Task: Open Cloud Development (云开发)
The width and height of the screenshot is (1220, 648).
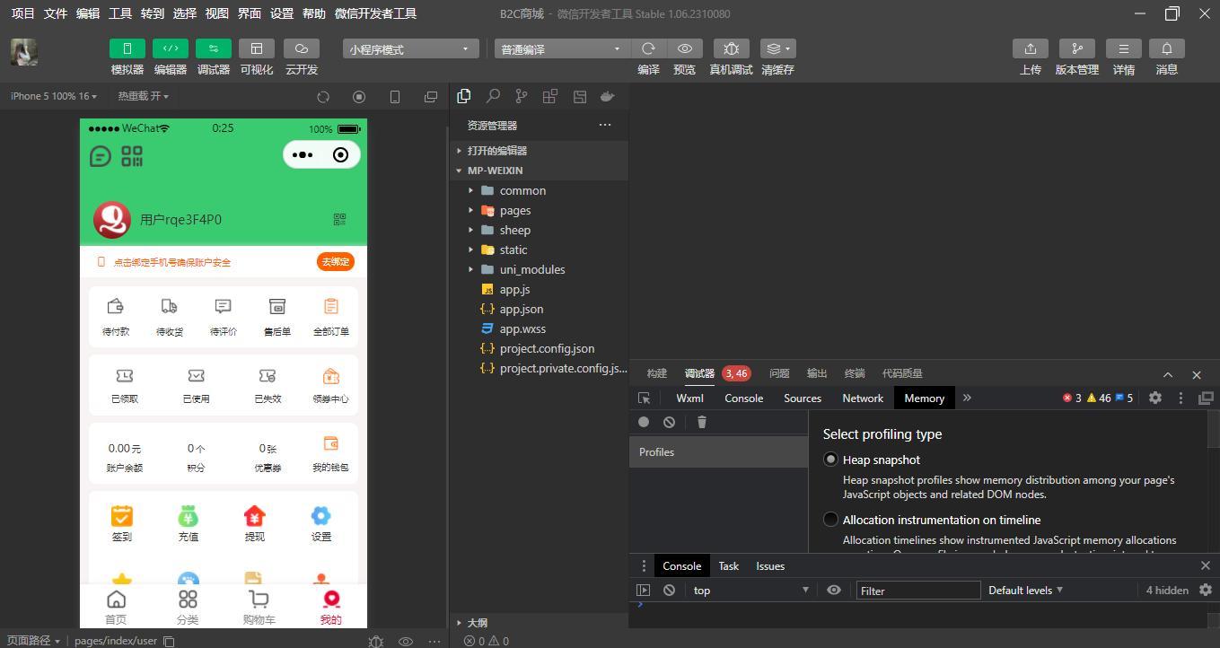Action: tap(302, 48)
